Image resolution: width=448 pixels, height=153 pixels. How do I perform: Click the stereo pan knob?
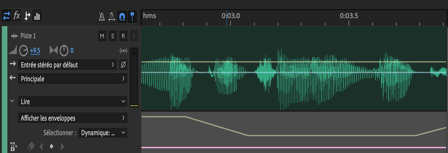pyautogui.click(x=64, y=50)
